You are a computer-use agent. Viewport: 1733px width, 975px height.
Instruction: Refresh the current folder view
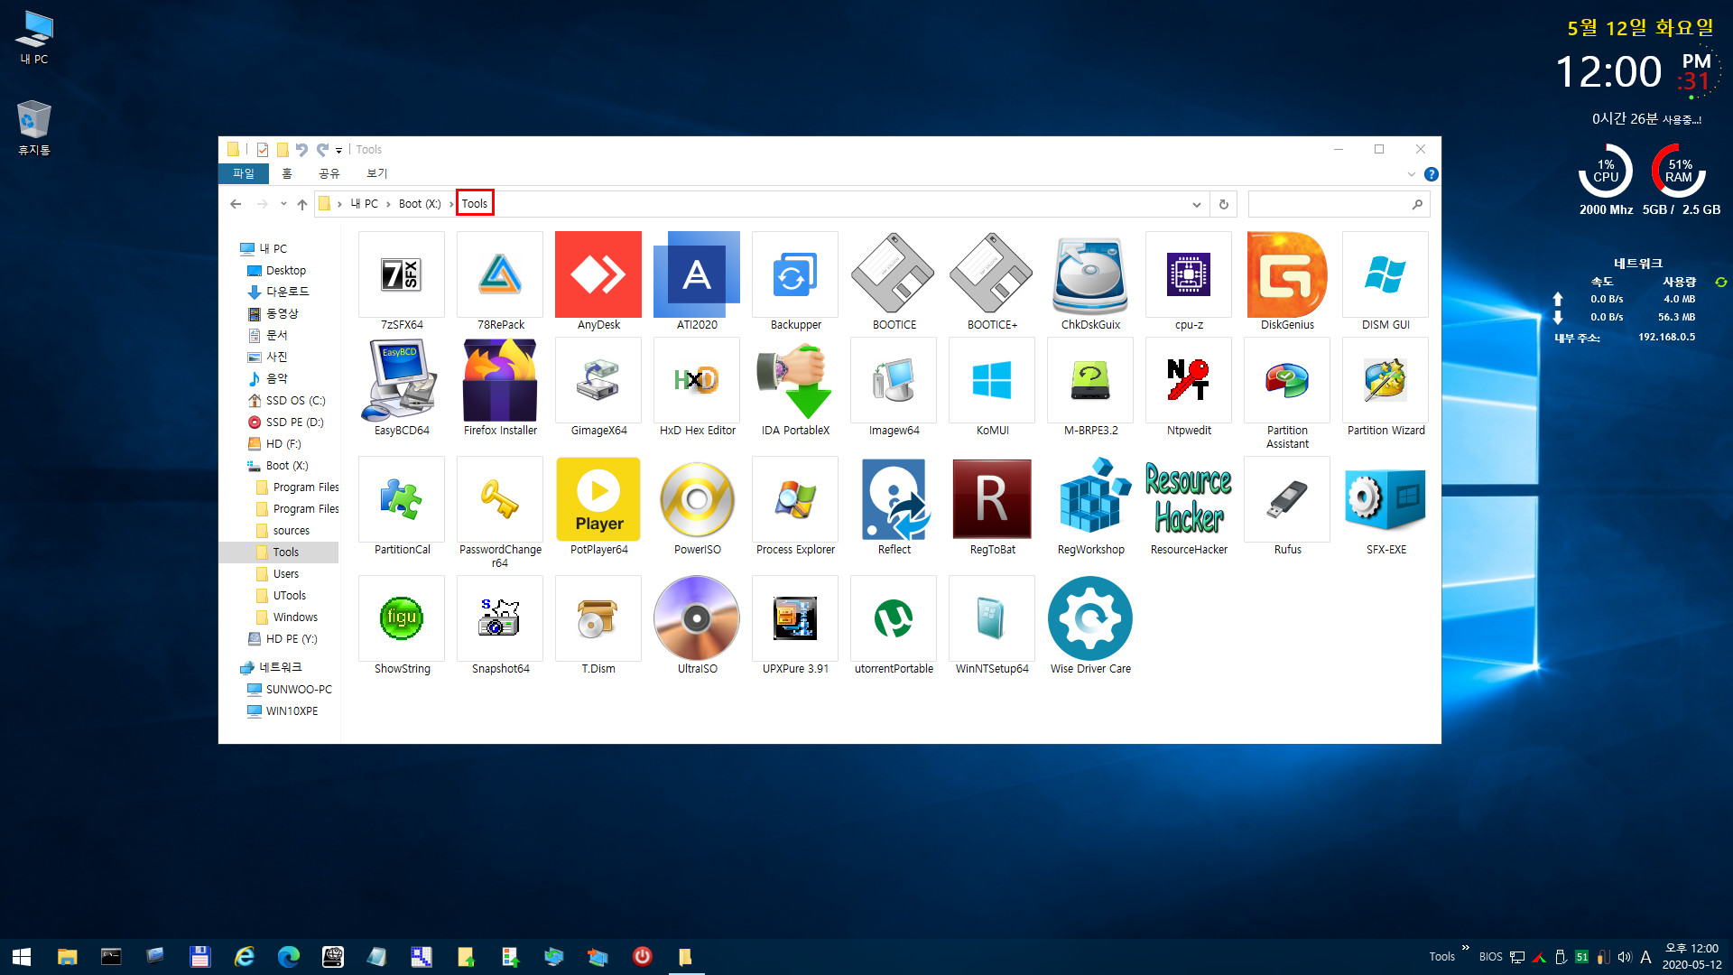coord(1224,204)
